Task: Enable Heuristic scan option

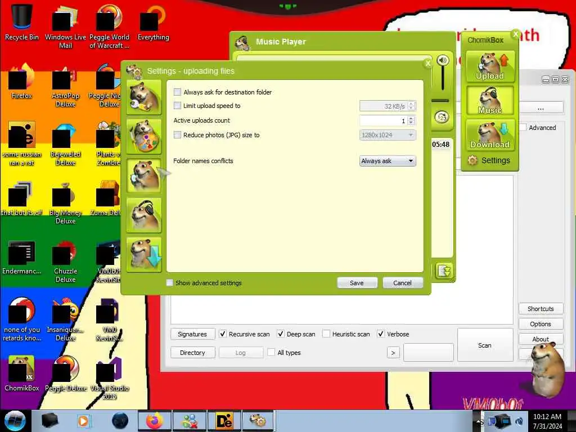Action: pos(326,334)
